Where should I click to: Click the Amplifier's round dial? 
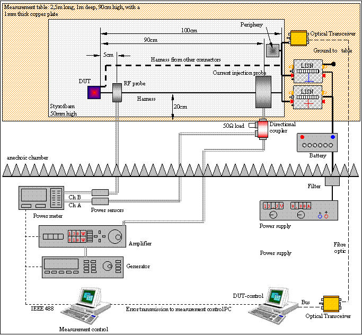point(114,237)
